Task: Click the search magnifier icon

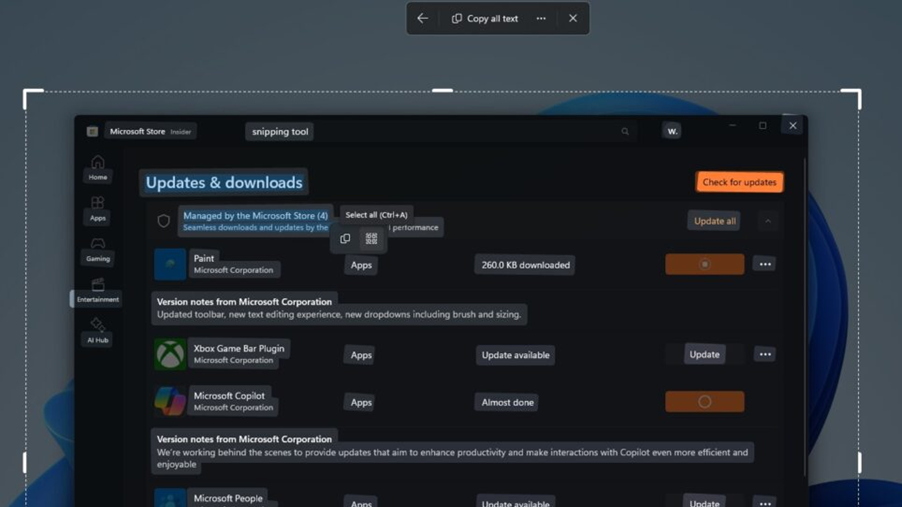Action: click(x=625, y=131)
